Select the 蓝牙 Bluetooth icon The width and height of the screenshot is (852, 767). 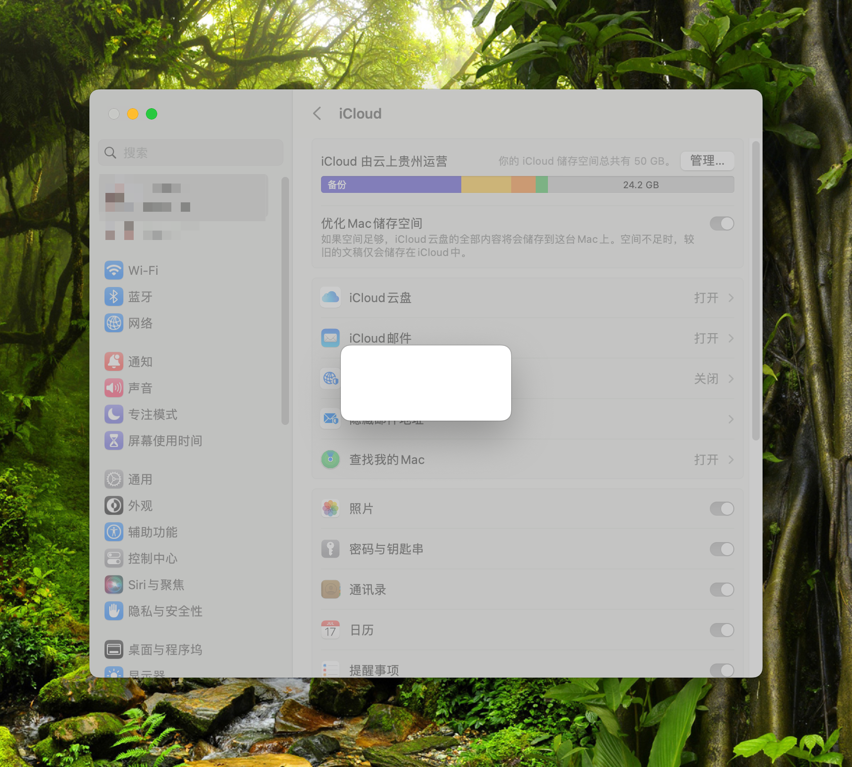[x=114, y=296]
